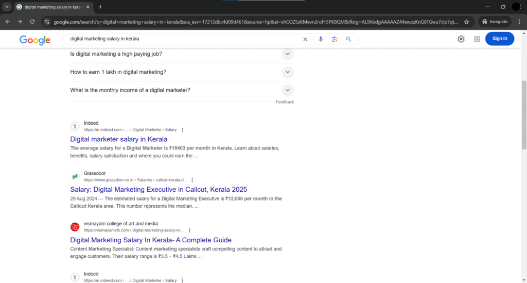Open site information icon in address bar

[47, 22]
